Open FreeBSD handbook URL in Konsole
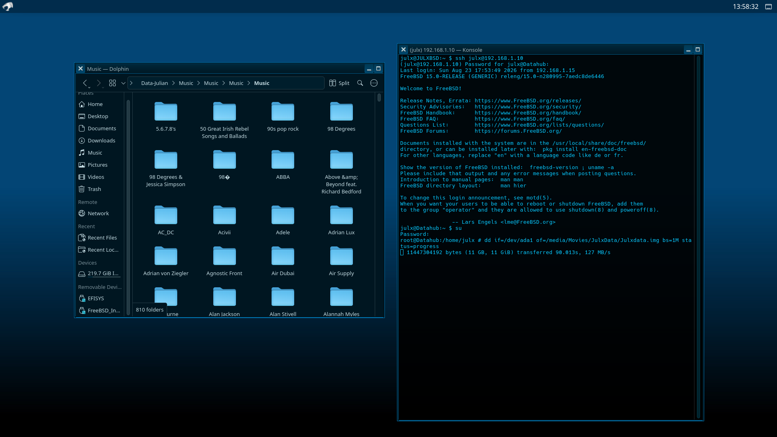The height and width of the screenshot is (437, 777). (528, 113)
